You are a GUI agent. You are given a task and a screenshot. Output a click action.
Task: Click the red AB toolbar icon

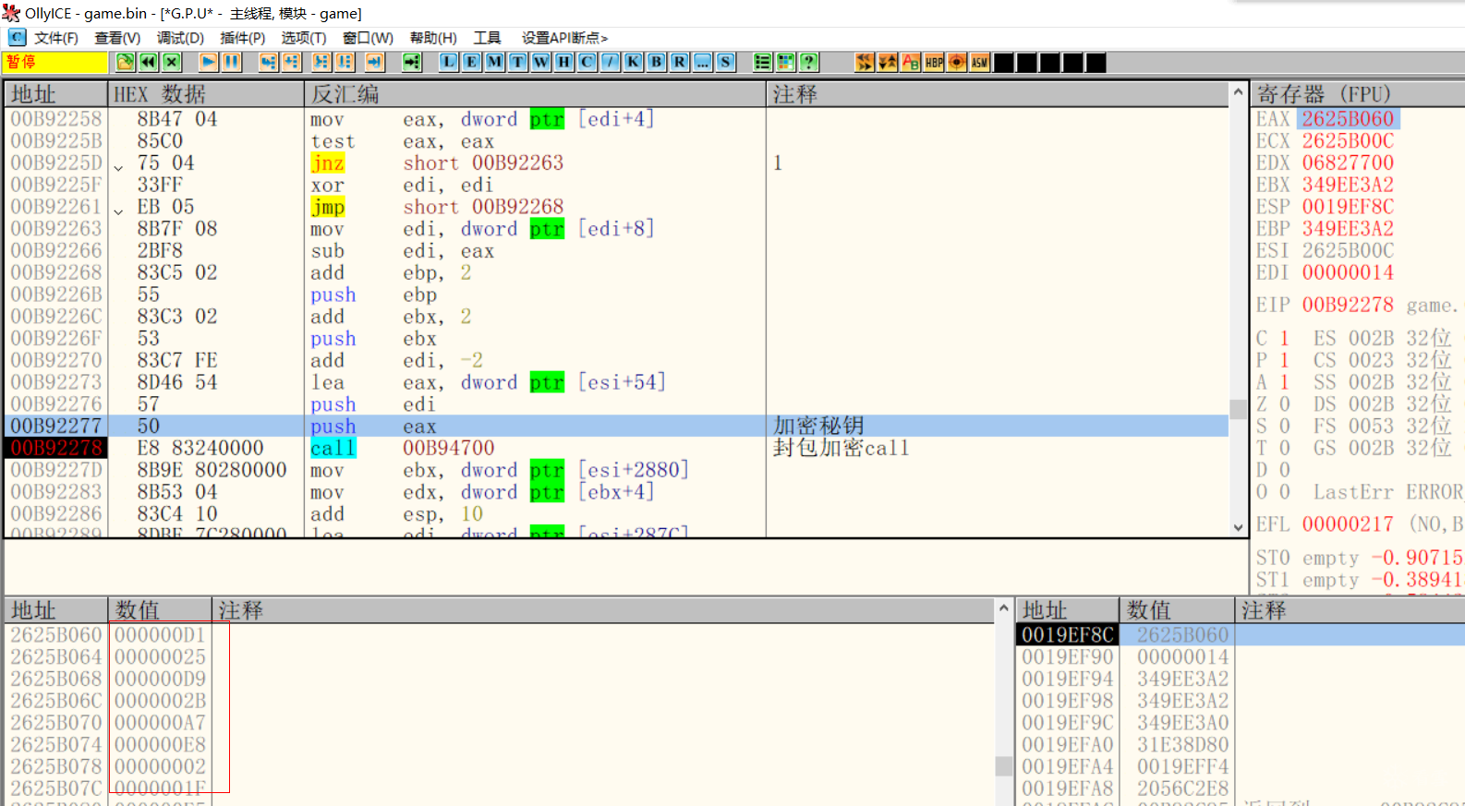coord(911,62)
